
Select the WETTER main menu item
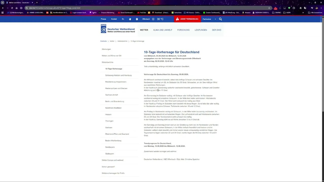tap(144, 30)
